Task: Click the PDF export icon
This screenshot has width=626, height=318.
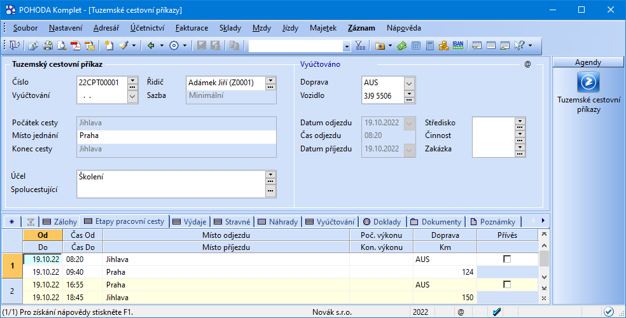Action: tap(75, 46)
